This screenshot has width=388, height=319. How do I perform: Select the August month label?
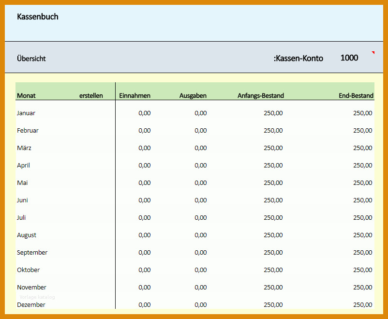(27, 235)
